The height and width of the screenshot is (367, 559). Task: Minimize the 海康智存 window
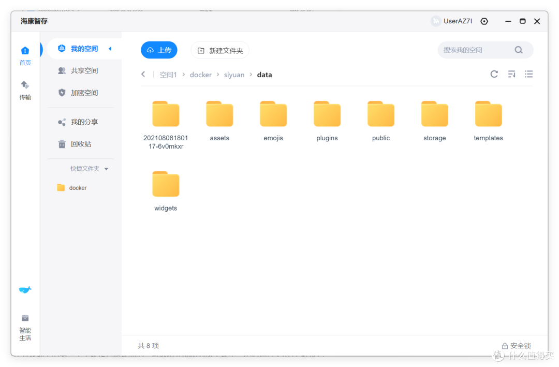pos(508,21)
